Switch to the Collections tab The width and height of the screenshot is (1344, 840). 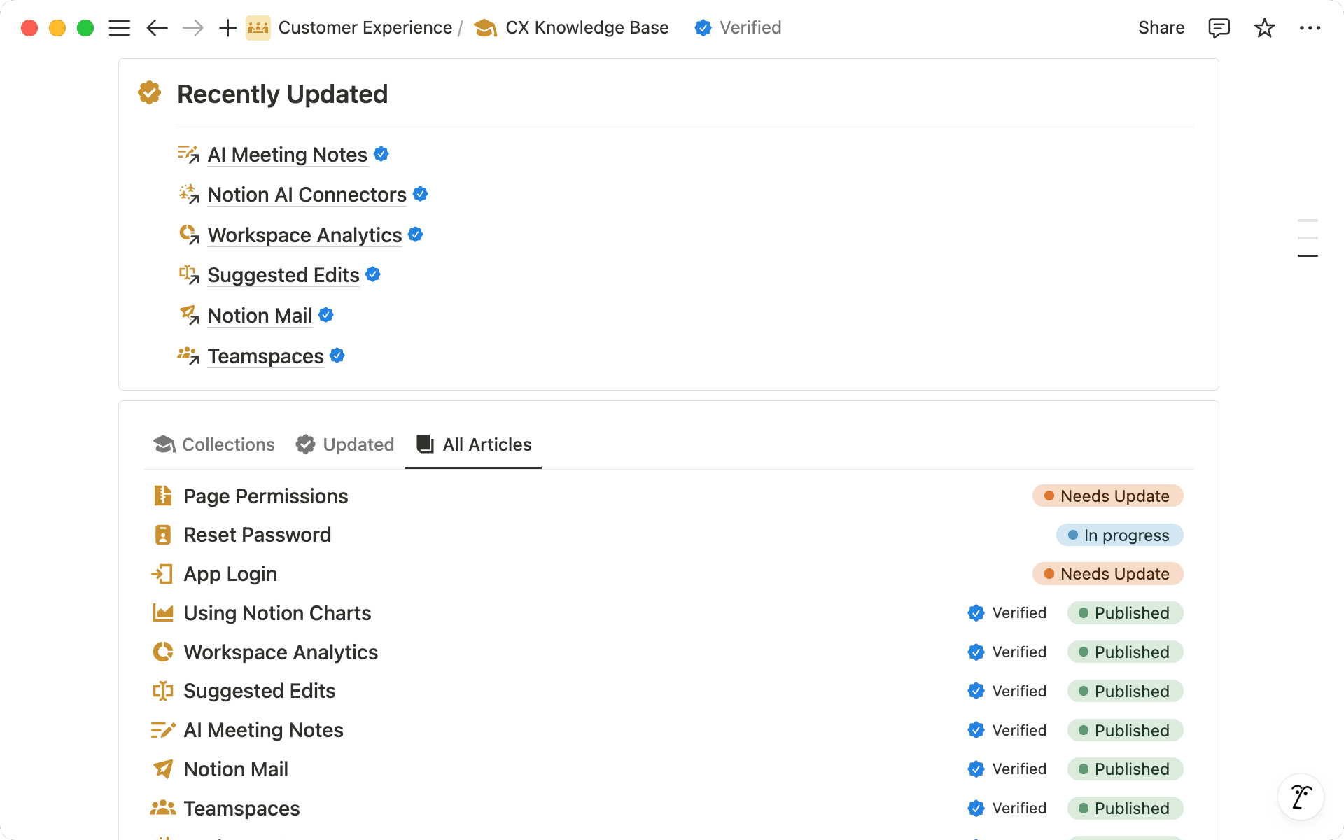213,444
